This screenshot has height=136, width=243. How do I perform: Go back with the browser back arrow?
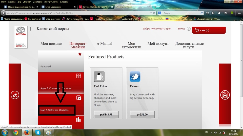[x=4, y=13]
